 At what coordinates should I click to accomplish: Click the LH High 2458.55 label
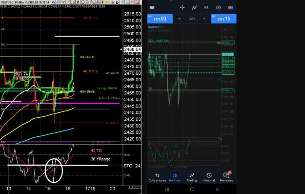click(x=107, y=88)
